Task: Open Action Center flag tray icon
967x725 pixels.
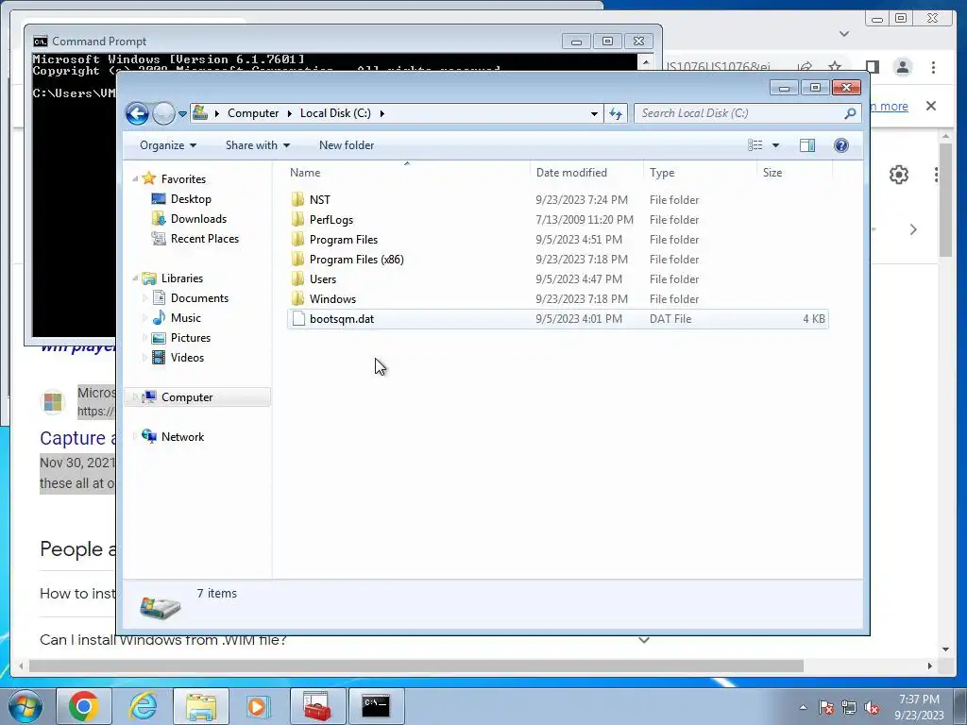Action: pos(825,707)
